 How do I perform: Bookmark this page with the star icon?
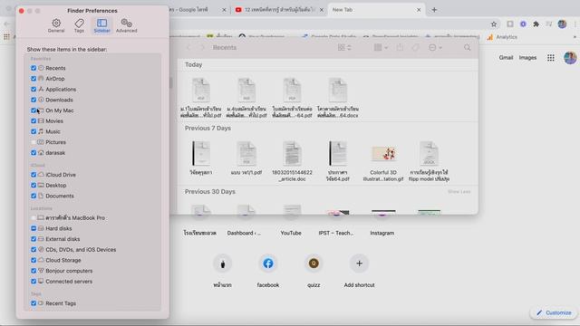pyautogui.click(x=493, y=24)
